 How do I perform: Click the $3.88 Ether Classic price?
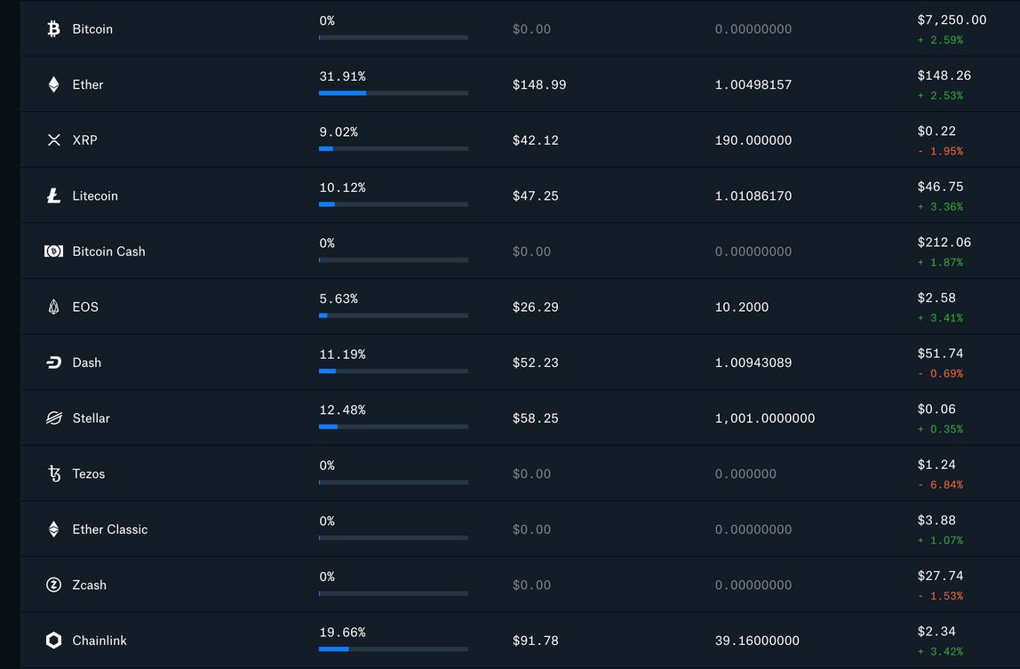[x=936, y=521]
